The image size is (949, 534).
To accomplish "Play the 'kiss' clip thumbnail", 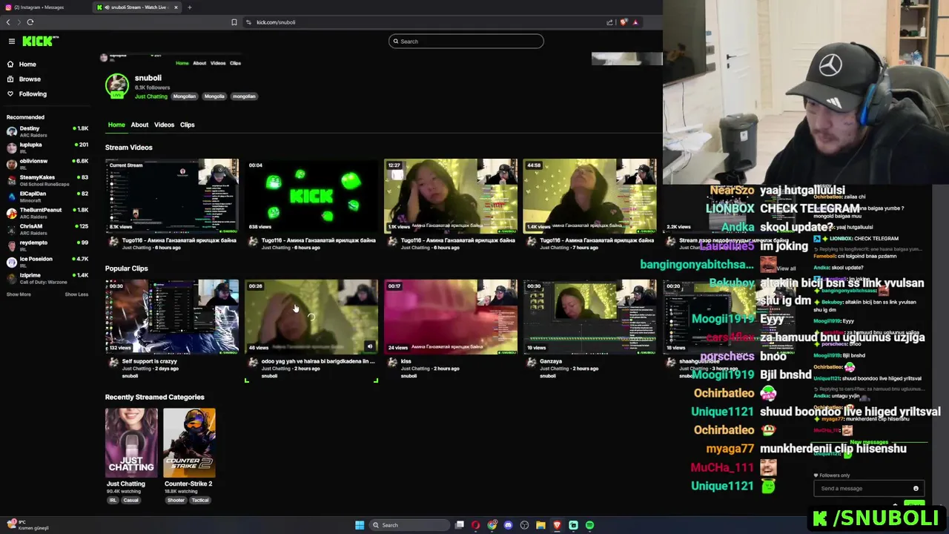I will pos(451,317).
